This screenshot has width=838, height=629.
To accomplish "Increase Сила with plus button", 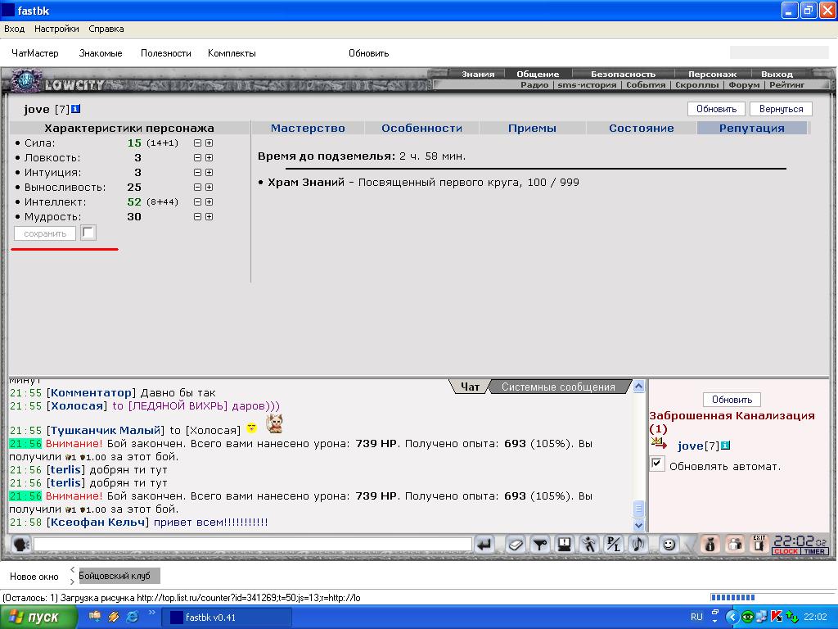I will click(x=209, y=143).
